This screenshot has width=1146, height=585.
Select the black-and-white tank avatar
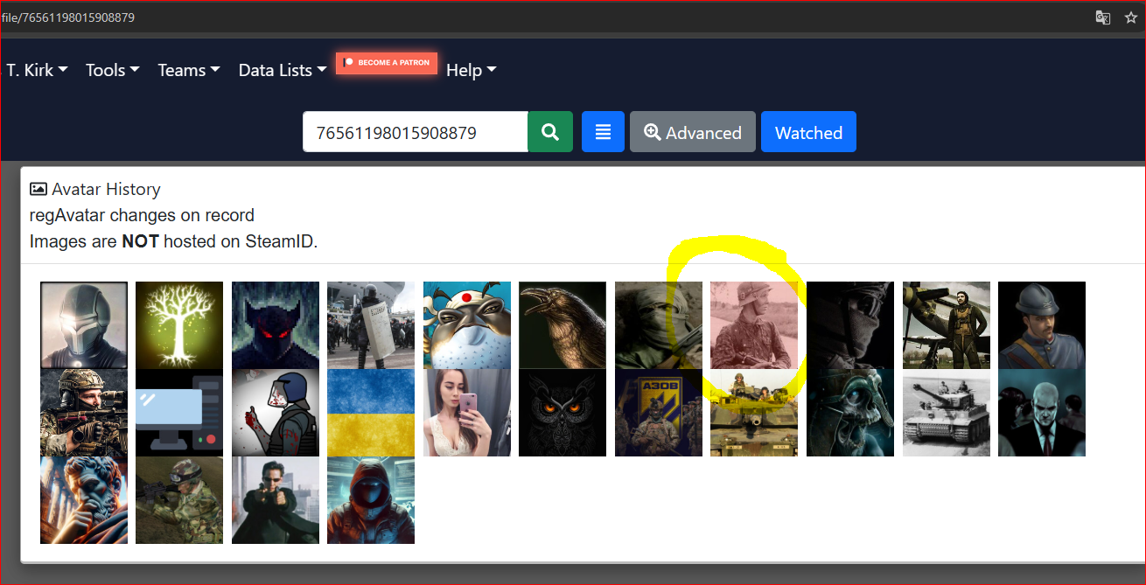946,412
